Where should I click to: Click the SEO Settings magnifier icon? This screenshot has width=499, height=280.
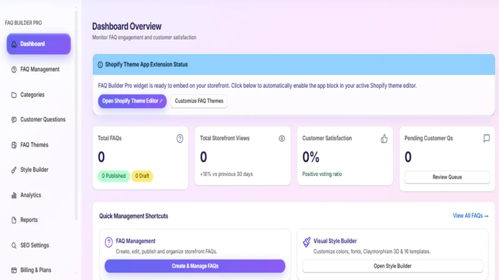(14, 245)
